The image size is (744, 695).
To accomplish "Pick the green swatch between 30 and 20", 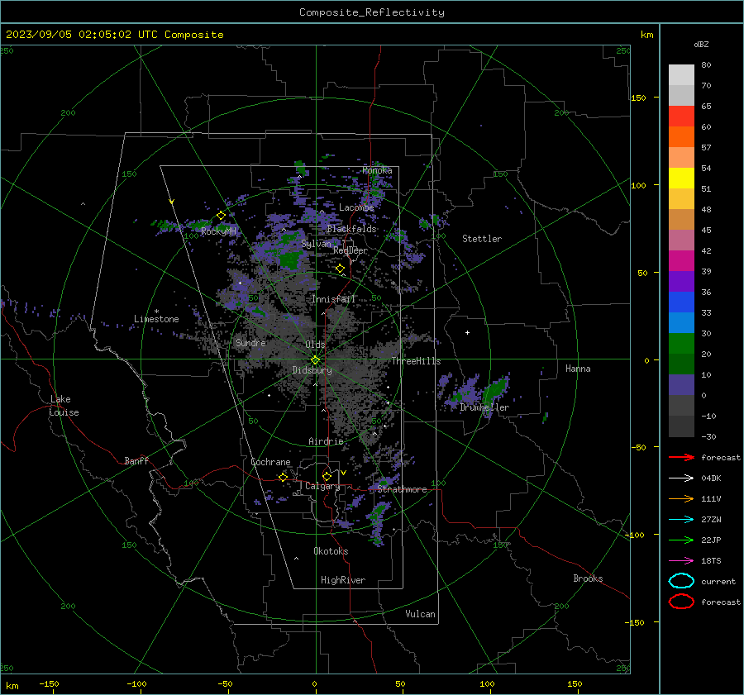I will [681, 344].
